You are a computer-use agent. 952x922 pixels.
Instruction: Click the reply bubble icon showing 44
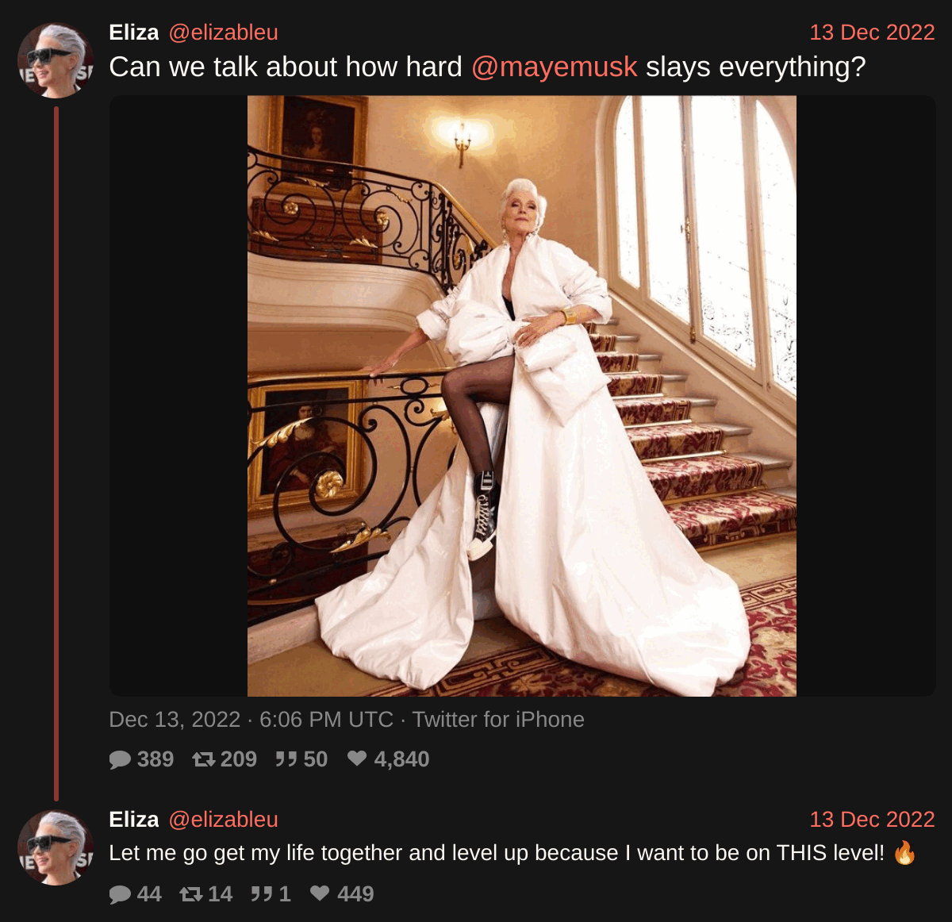click(120, 895)
